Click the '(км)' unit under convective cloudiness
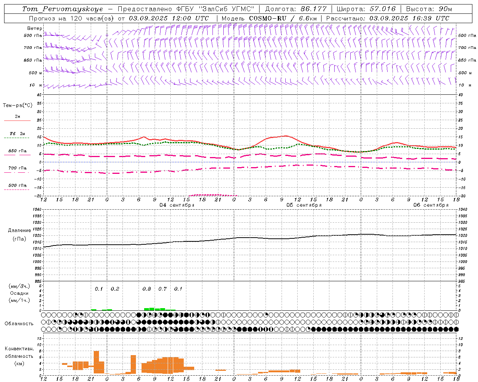This screenshot has width=478, height=382. [x=19, y=363]
